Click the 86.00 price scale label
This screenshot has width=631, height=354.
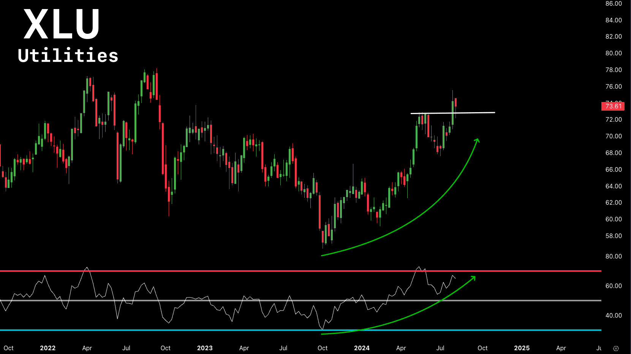(x=614, y=4)
